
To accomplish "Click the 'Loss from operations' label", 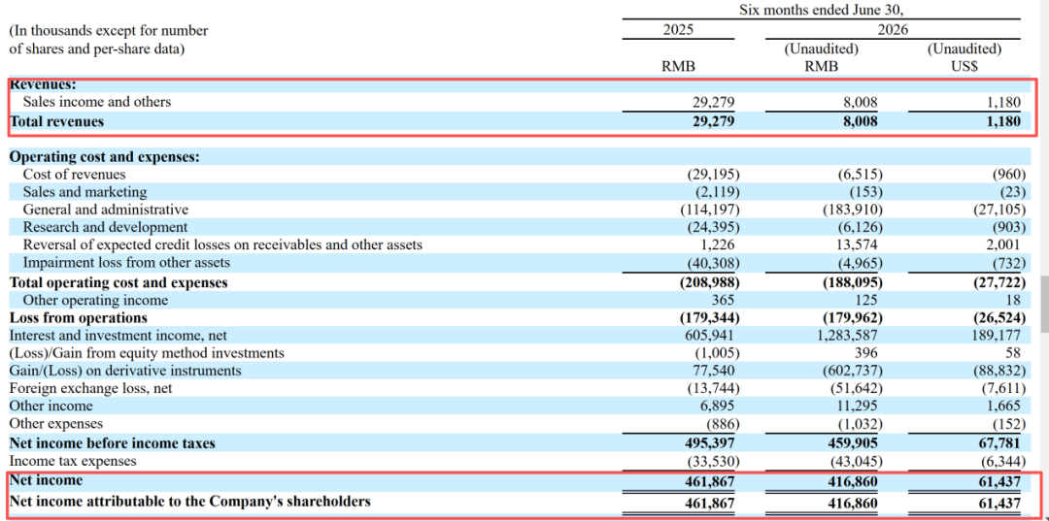I will (x=79, y=318).
